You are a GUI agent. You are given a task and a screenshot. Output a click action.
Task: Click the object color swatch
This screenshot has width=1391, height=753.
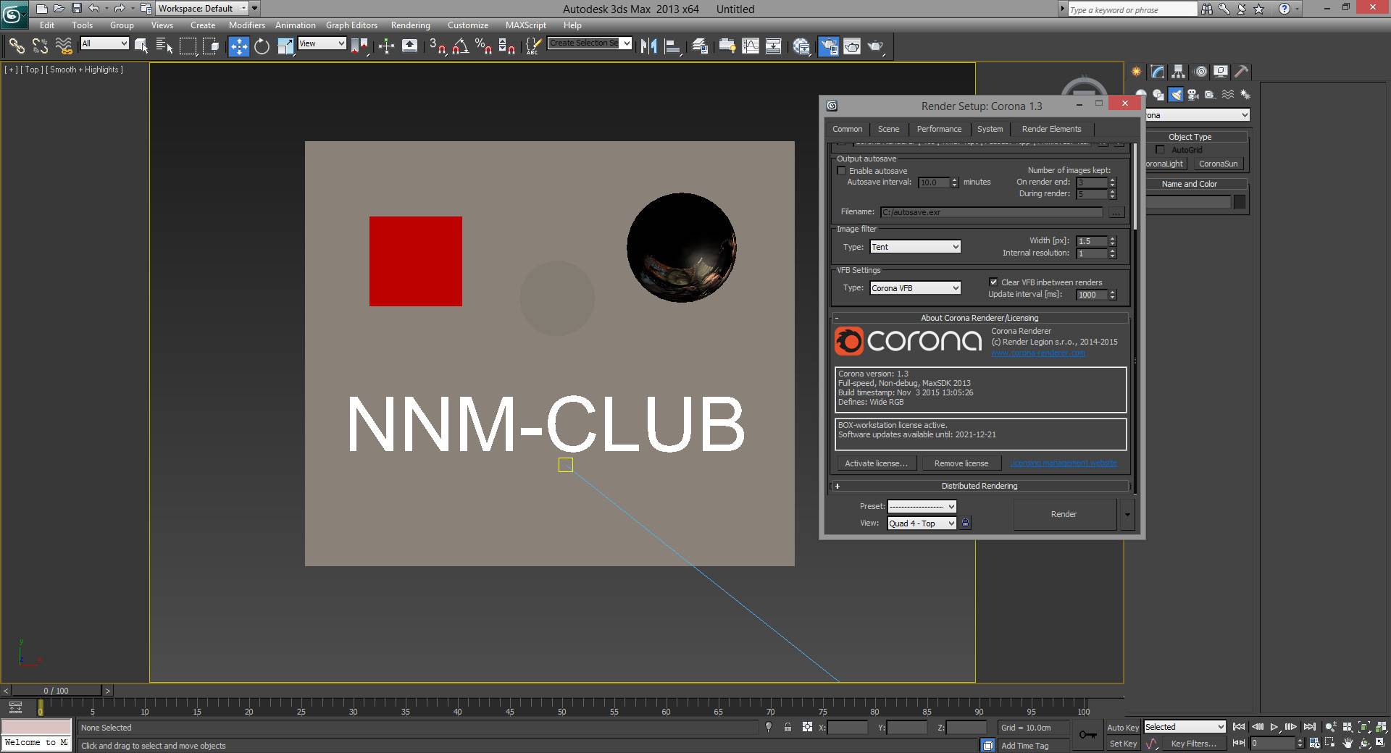1240,202
